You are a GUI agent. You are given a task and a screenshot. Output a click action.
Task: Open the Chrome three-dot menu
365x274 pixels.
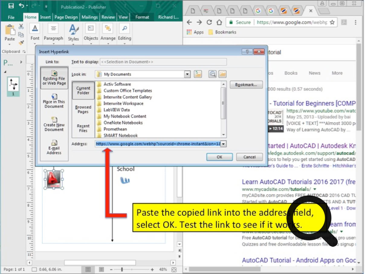(356, 22)
